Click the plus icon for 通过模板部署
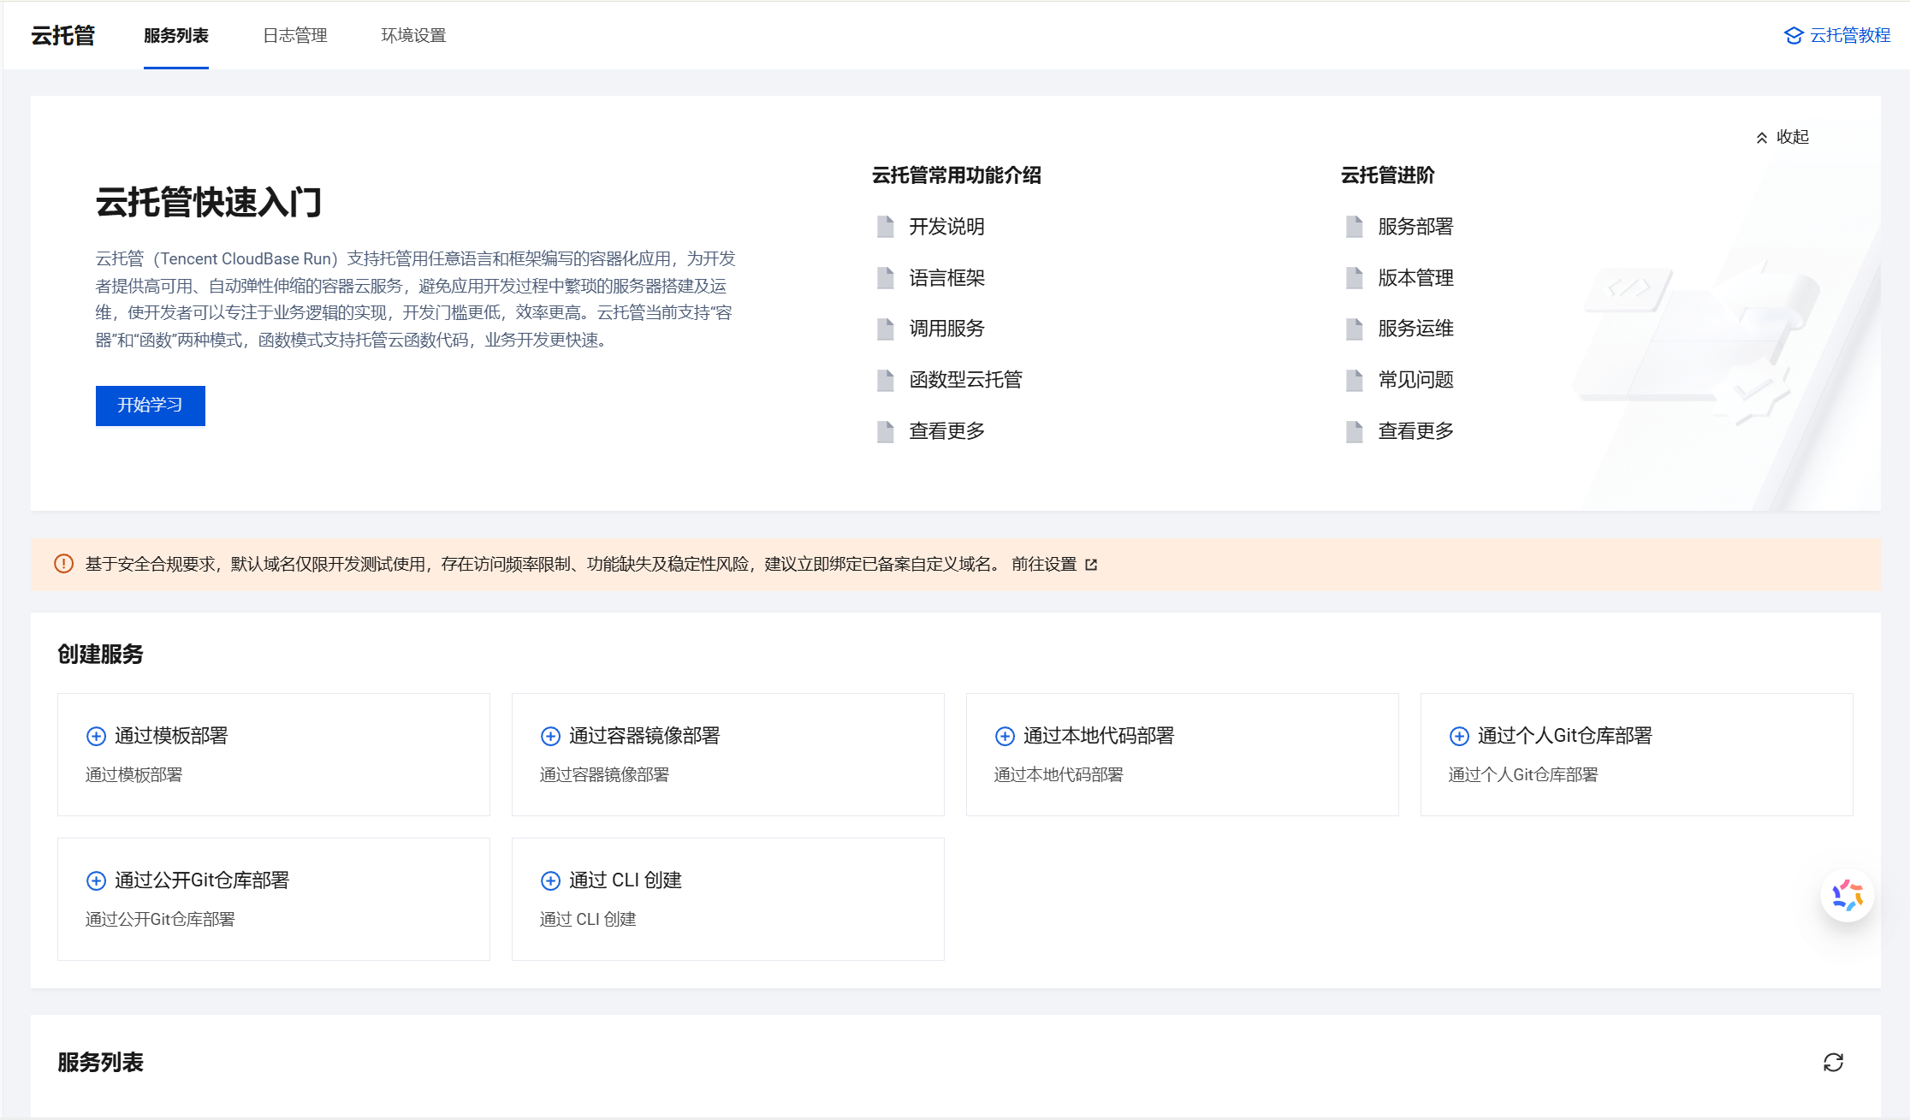The width and height of the screenshot is (1910, 1120). pos(97,737)
